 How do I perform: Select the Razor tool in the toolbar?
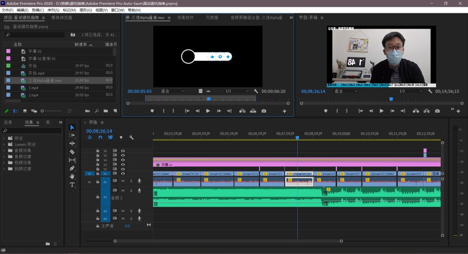pos(72,152)
